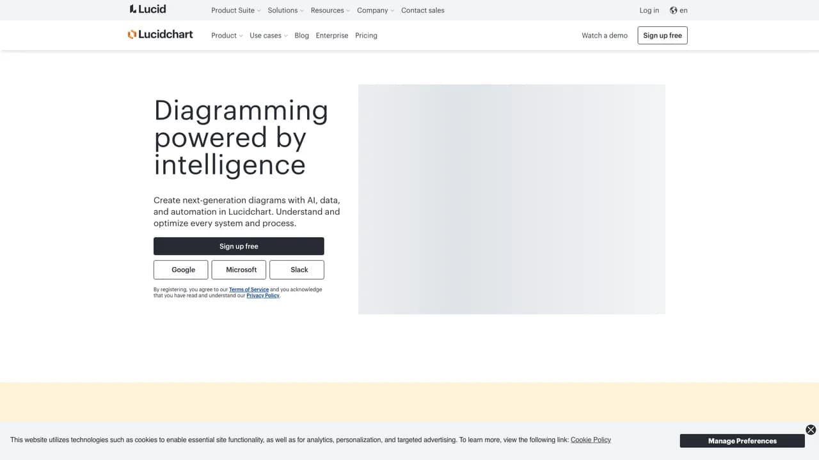Click Watch a demo
The height and width of the screenshot is (460, 819).
tap(605, 36)
